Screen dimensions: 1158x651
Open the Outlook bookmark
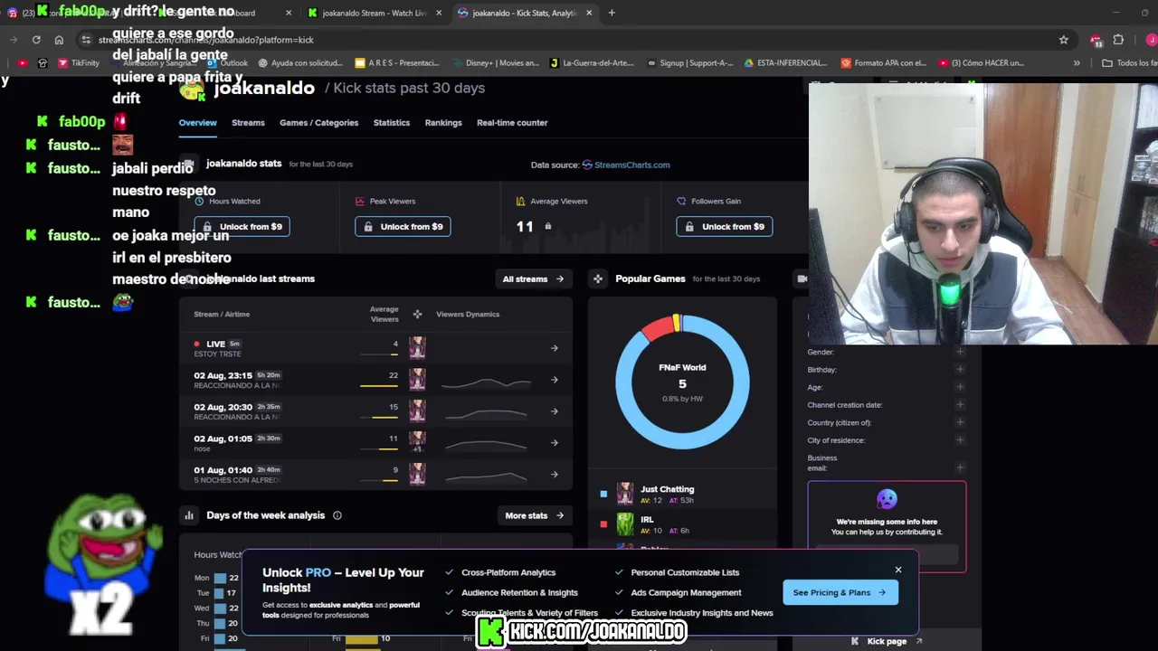[227, 63]
